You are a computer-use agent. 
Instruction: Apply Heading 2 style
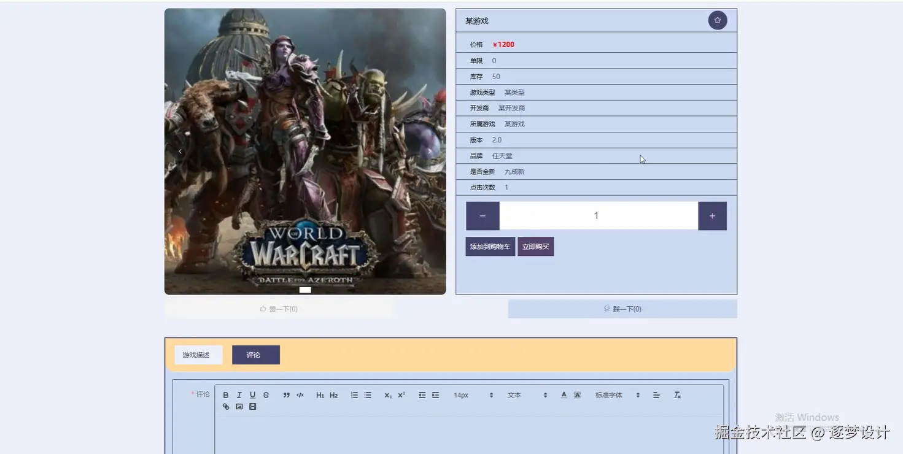tap(334, 395)
